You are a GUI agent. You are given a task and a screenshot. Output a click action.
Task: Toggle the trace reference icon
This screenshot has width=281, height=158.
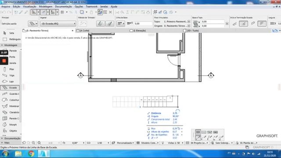(x=100, y=12)
